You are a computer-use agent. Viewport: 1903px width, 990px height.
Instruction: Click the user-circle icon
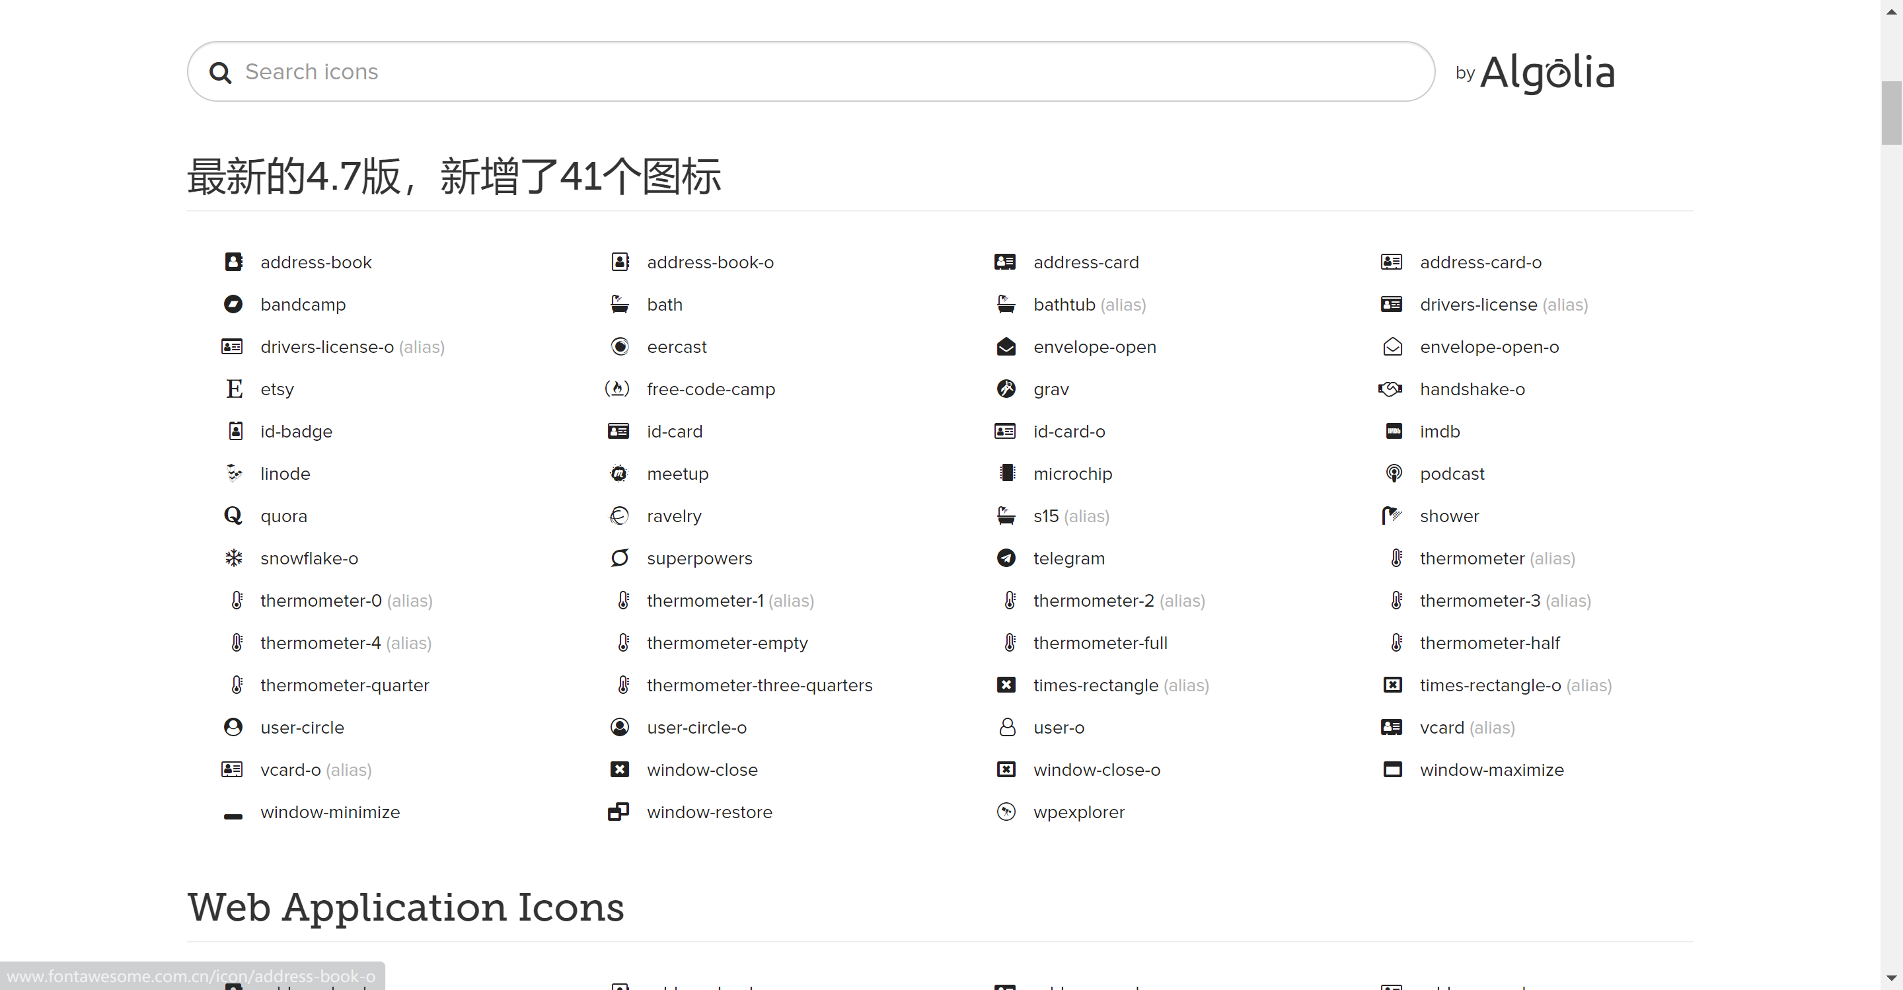(x=233, y=727)
